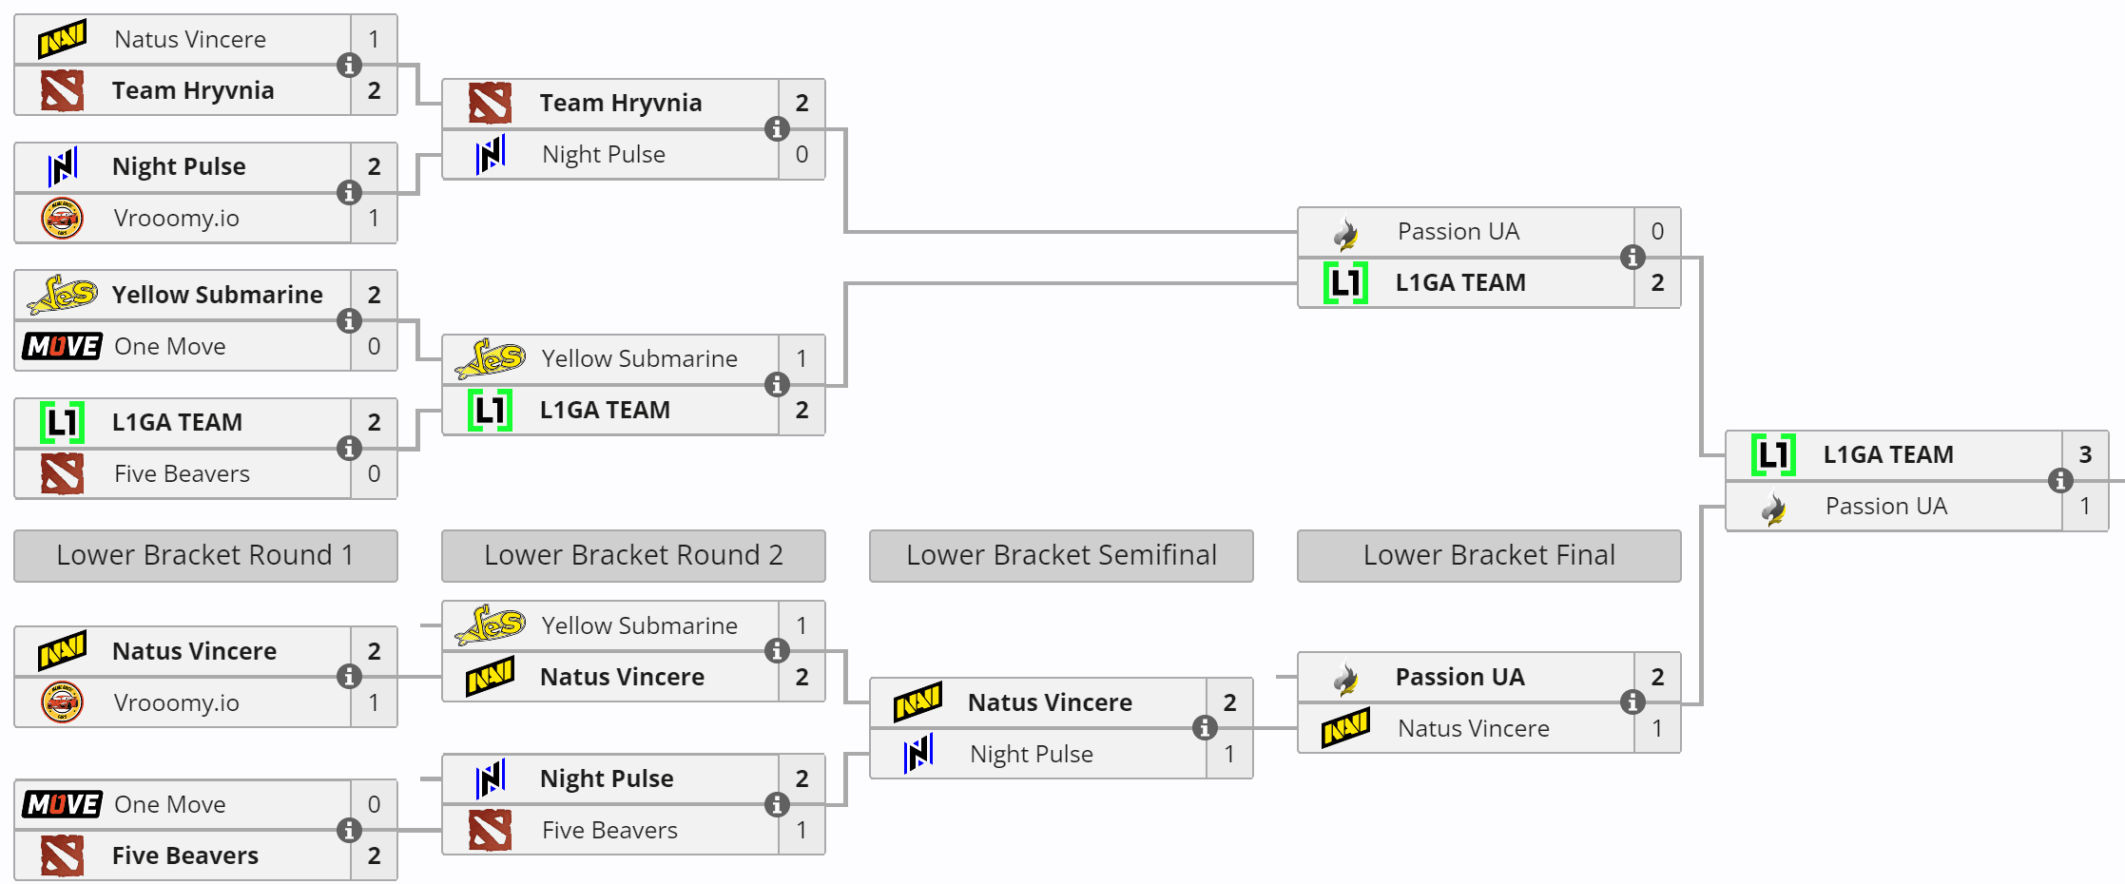Image resolution: width=2125 pixels, height=884 pixels.
Task: Click info icon on One Move vs Five Beavers
Action: [349, 830]
